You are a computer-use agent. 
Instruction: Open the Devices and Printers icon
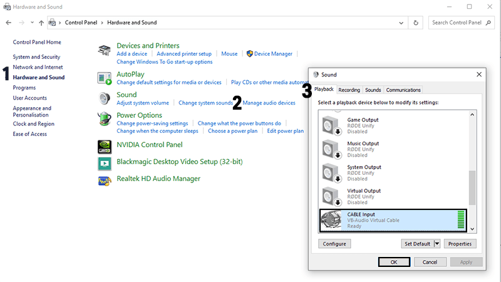pos(105,51)
